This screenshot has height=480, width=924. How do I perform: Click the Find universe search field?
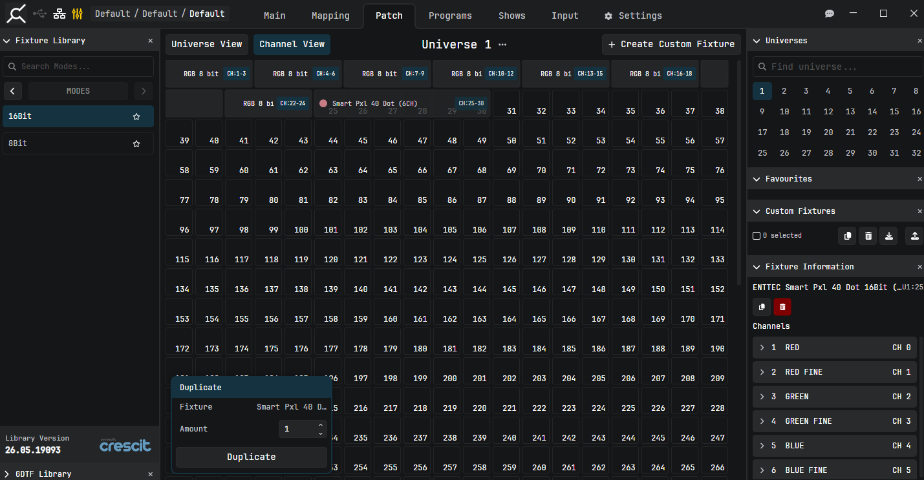[837, 67]
